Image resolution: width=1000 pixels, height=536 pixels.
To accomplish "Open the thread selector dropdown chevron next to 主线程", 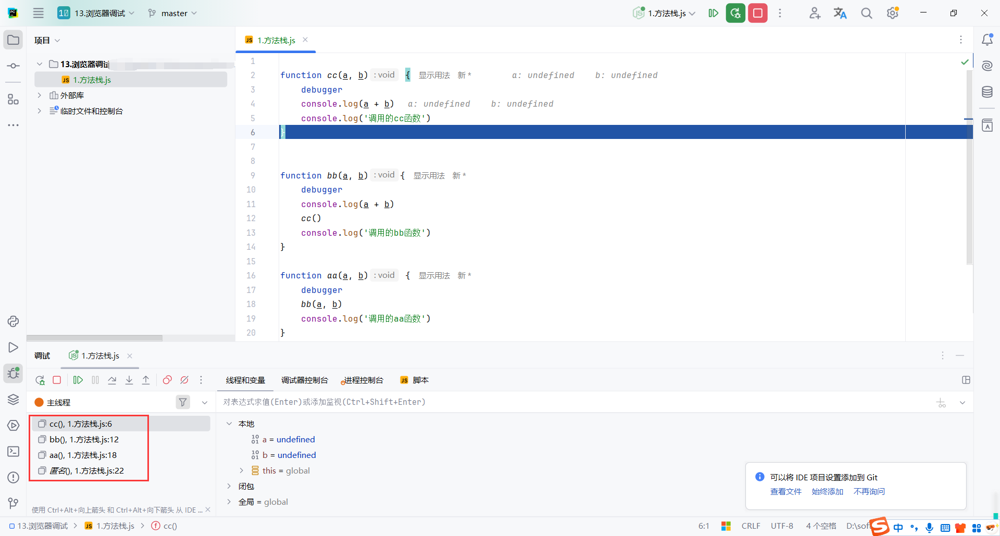I will coord(205,402).
